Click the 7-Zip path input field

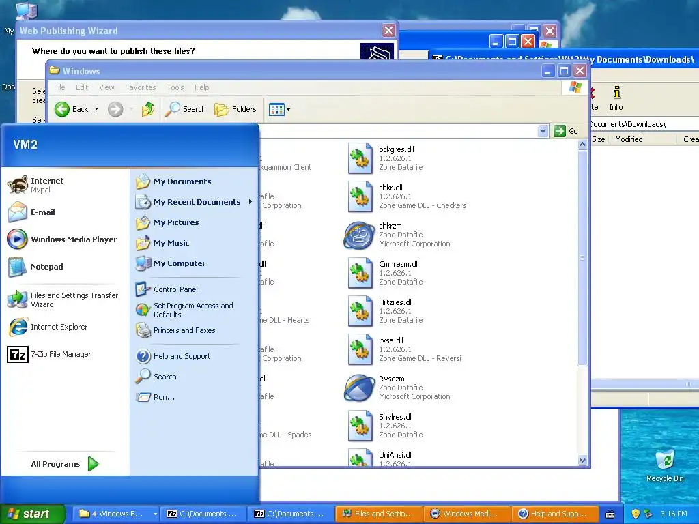point(644,124)
